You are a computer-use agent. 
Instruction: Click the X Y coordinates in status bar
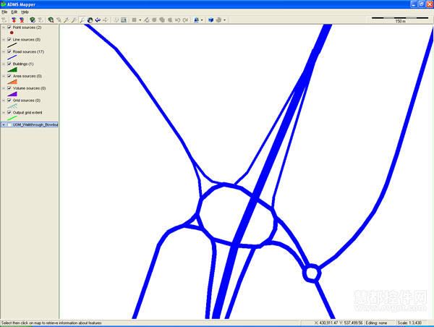(339, 323)
